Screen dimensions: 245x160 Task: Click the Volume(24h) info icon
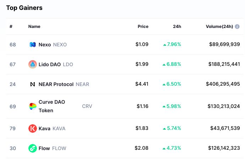(237, 27)
